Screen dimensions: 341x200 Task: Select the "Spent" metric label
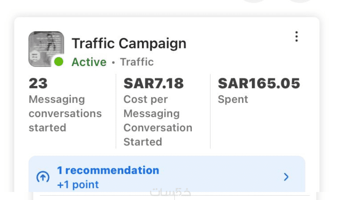point(233,100)
